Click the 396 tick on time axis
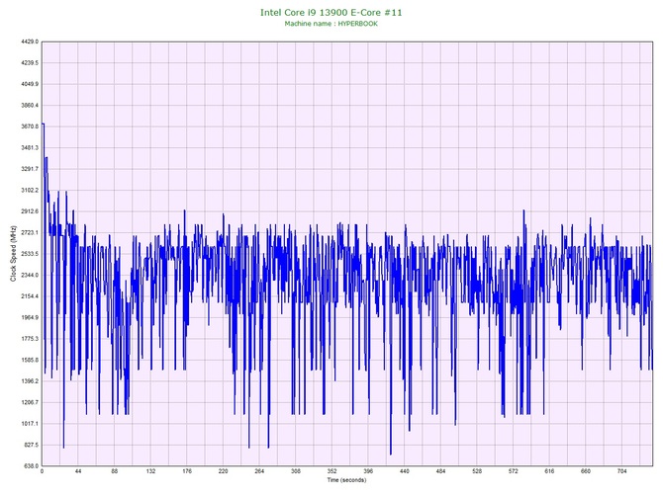Viewport: 663px width, 497px height. click(368, 471)
